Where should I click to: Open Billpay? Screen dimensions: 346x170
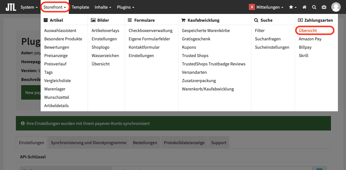[305, 47]
